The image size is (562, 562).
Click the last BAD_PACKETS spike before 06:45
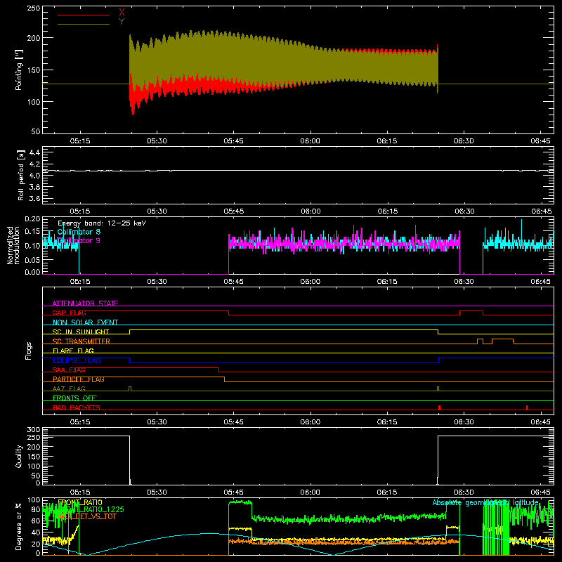click(526, 407)
